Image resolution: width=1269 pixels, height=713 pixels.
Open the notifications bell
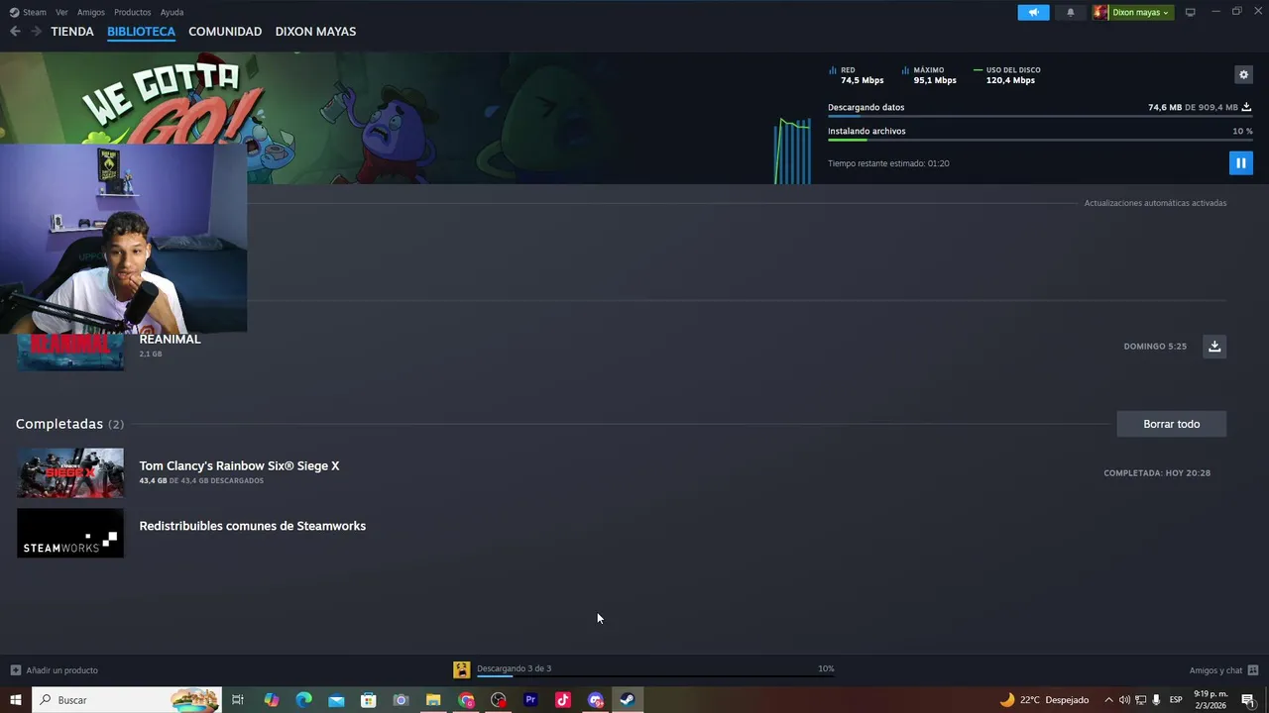click(x=1070, y=12)
